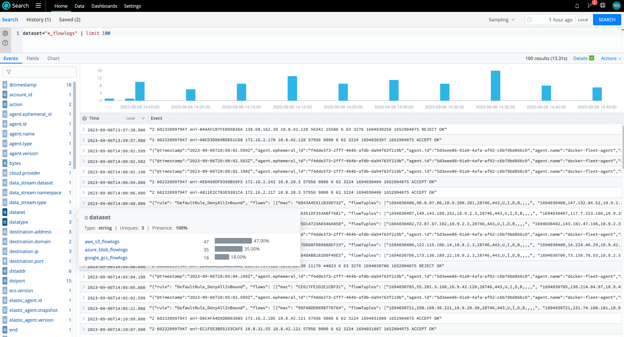The image size is (624, 337).
Task: Click the notifications bell icon
Action: (577, 6)
